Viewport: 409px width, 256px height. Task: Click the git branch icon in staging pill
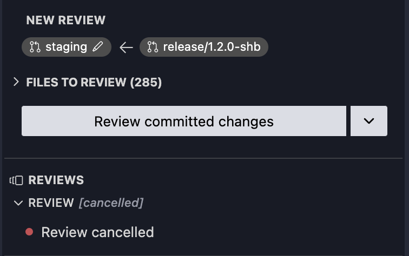click(35, 47)
